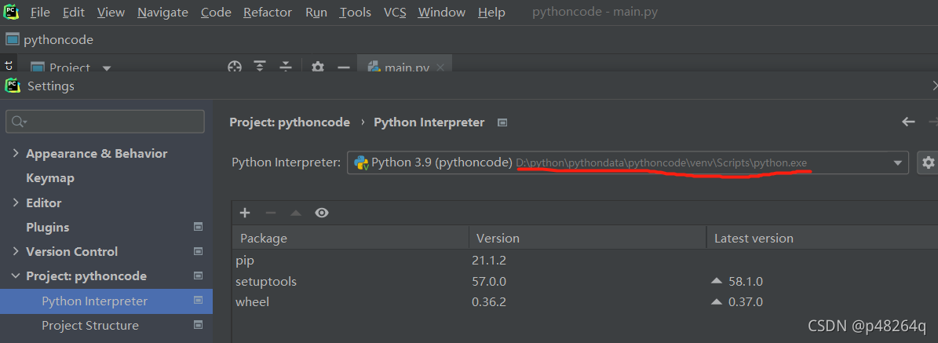Collapse Project: pythoncode section
The image size is (938, 343).
pyautogui.click(x=16, y=276)
